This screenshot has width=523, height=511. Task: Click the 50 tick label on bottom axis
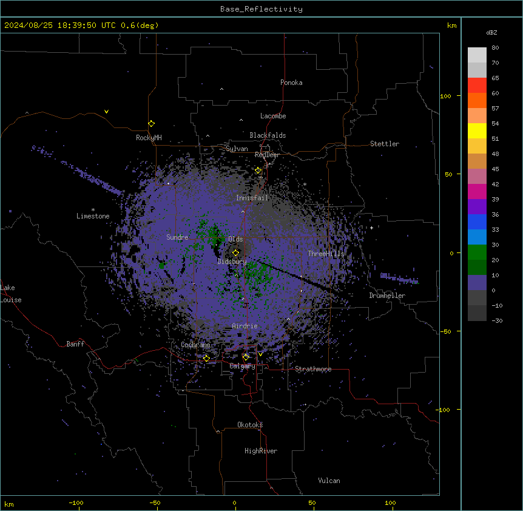(312, 503)
